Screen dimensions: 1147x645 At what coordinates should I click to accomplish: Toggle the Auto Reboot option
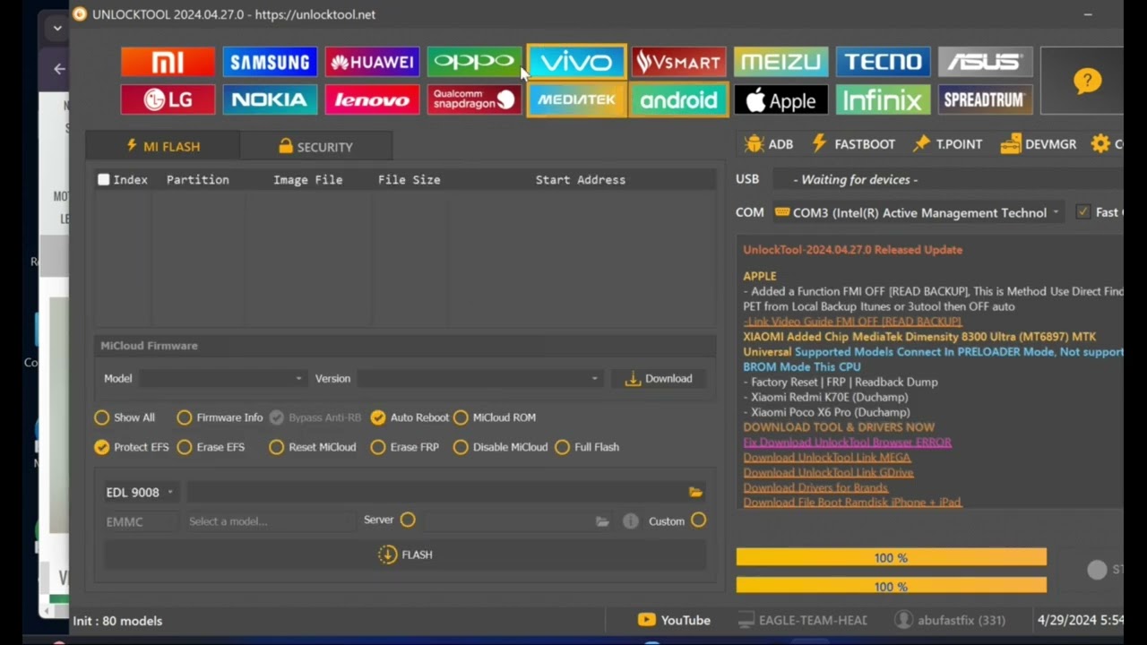[410, 417]
